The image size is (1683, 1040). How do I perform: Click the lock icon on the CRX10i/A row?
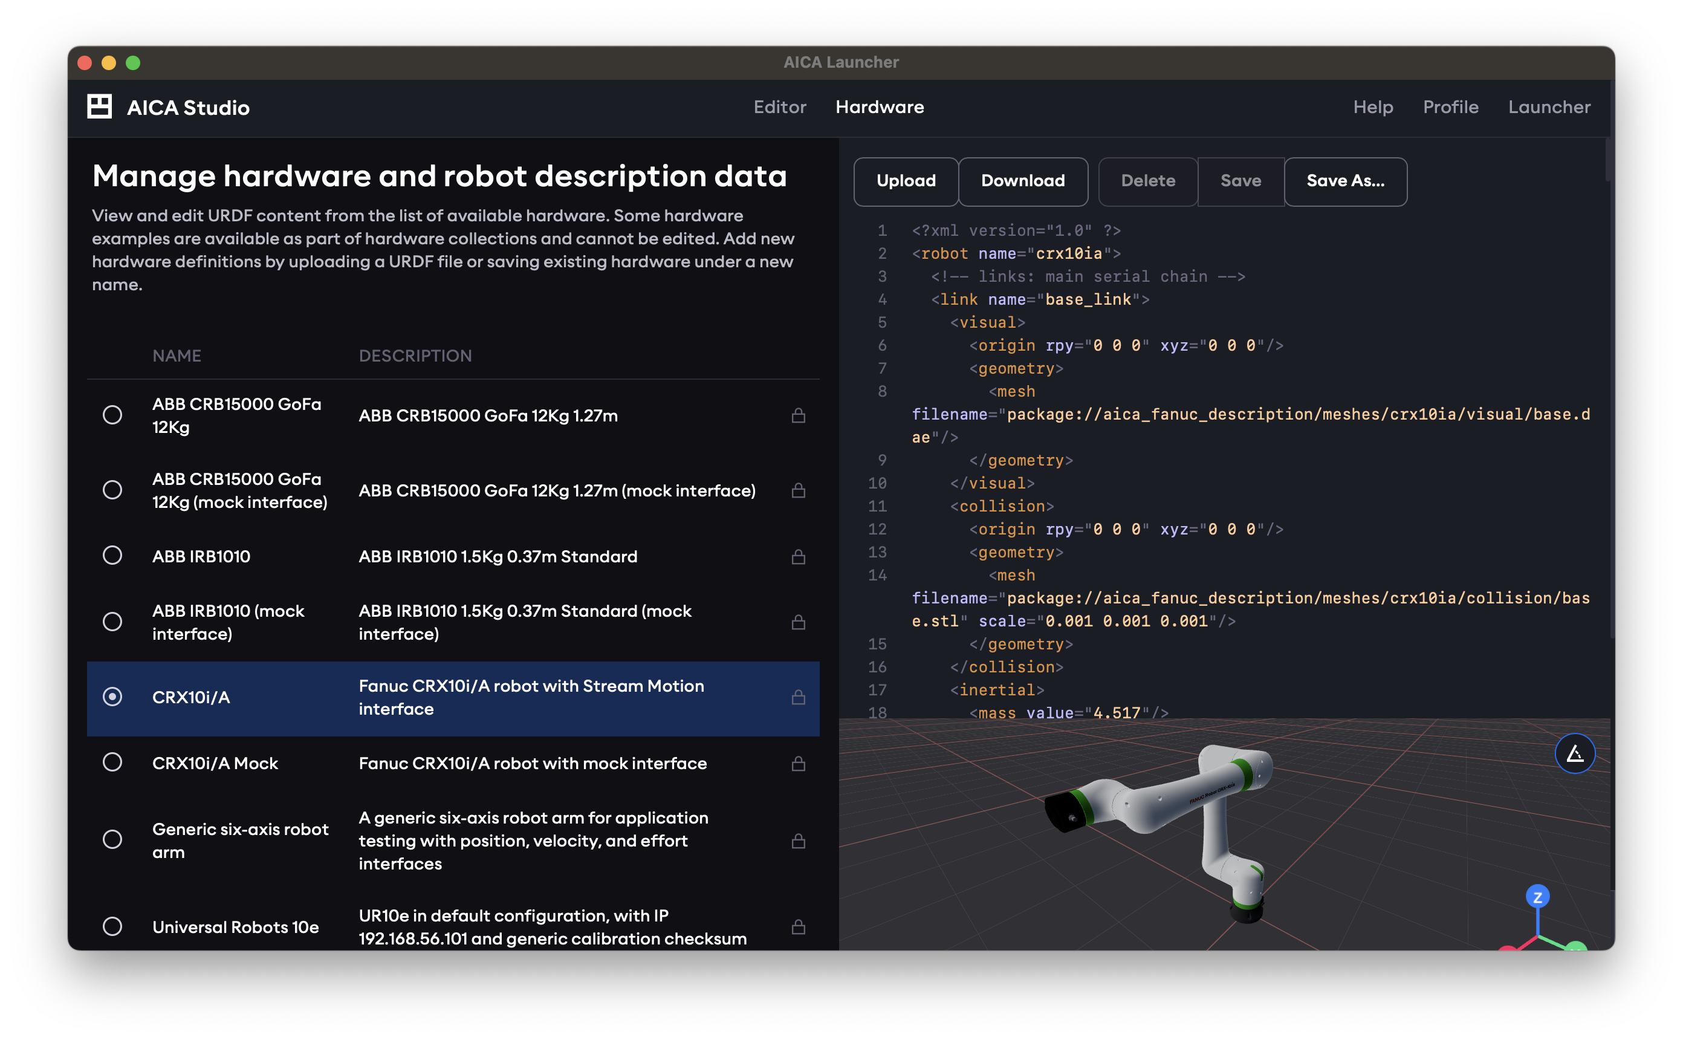coord(798,698)
